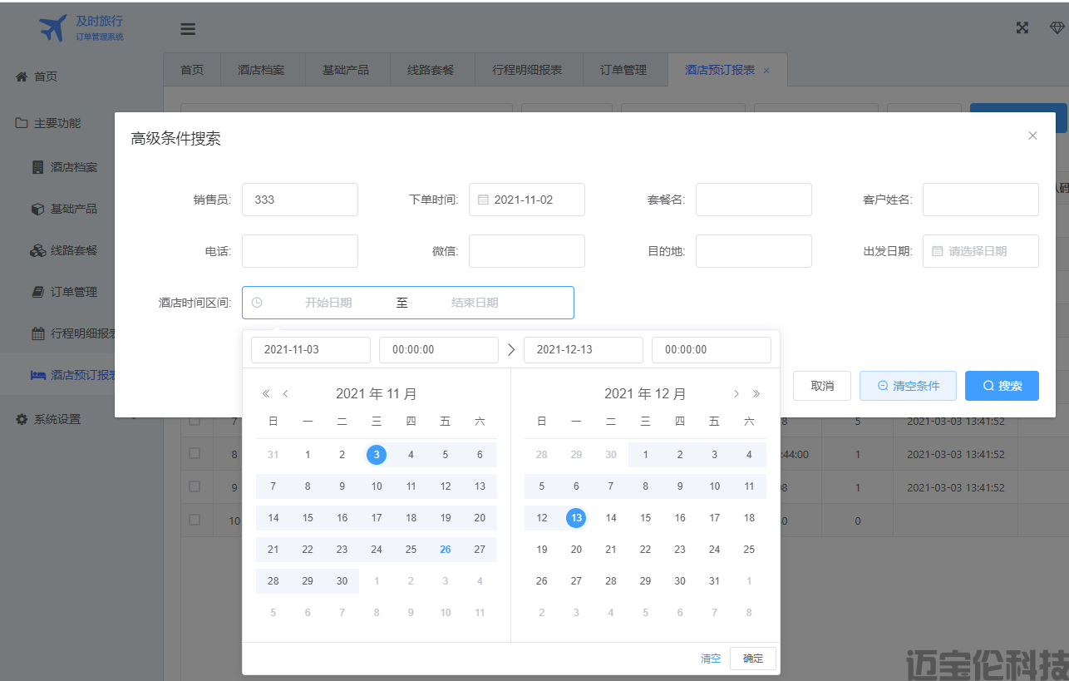Click book icon beside 订单管理
The image size is (1069, 681).
pyautogui.click(x=37, y=292)
